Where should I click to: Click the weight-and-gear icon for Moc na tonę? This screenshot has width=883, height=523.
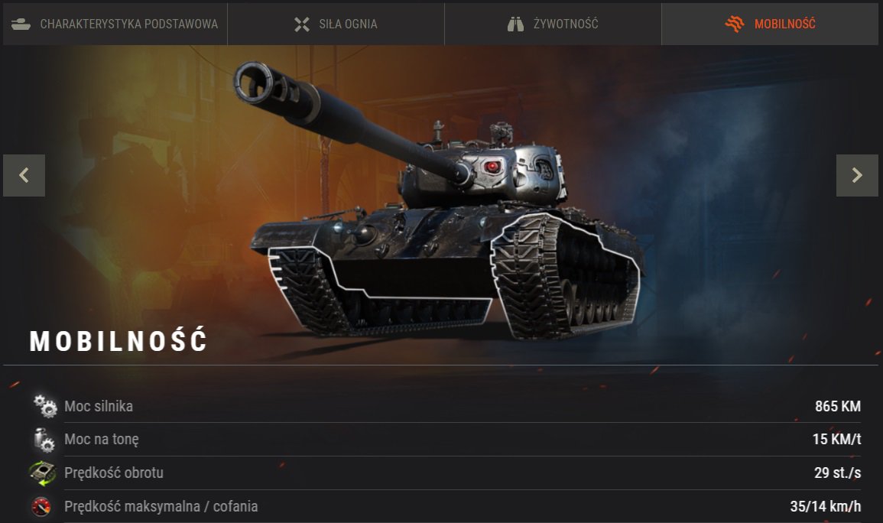44,440
